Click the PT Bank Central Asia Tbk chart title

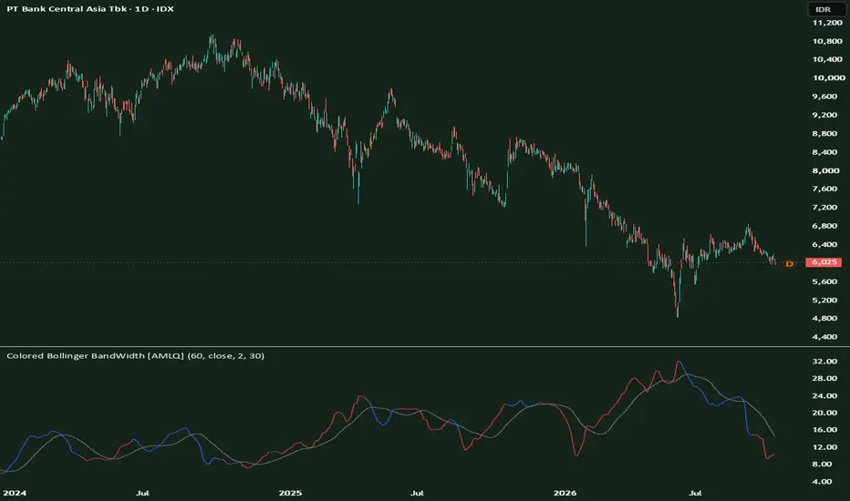point(90,9)
